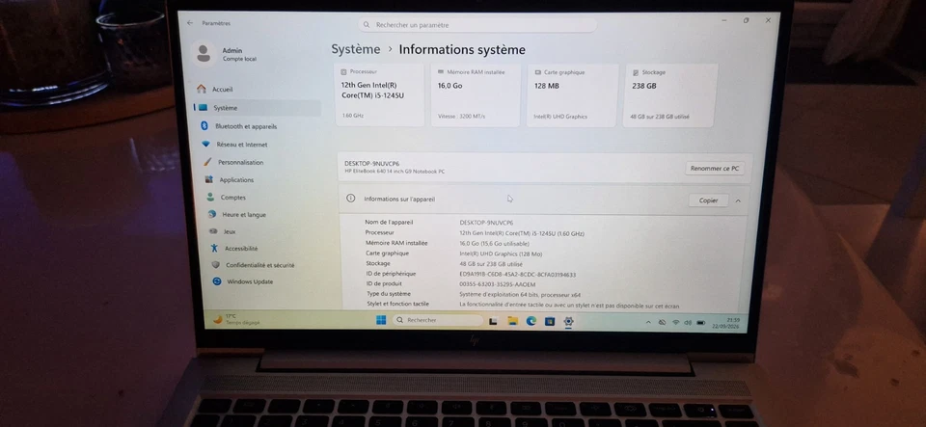This screenshot has height=427, width=926.
Task: Click the taskbar Rechercher search box
Action: (438, 320)
